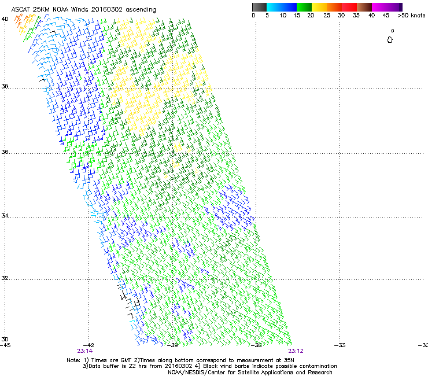
Task: Click the brown 35-40 knots legend segment
Action: coord(364,7)
